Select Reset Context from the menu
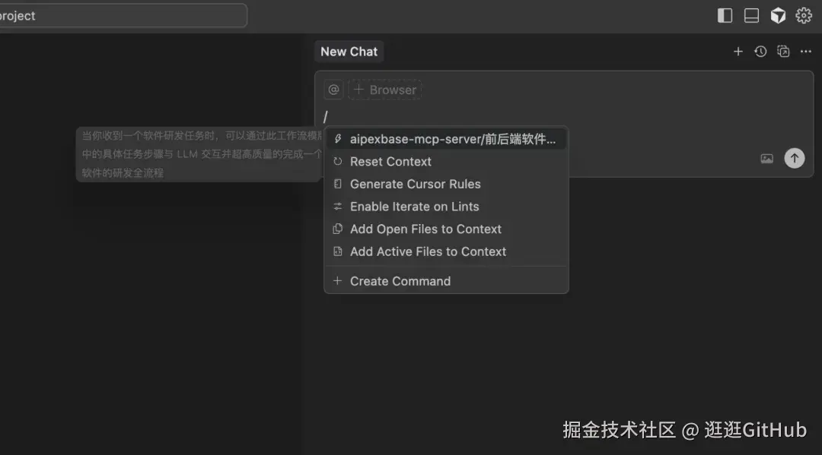The width and height of the screenshot is (822, 455). coord(390,161)
